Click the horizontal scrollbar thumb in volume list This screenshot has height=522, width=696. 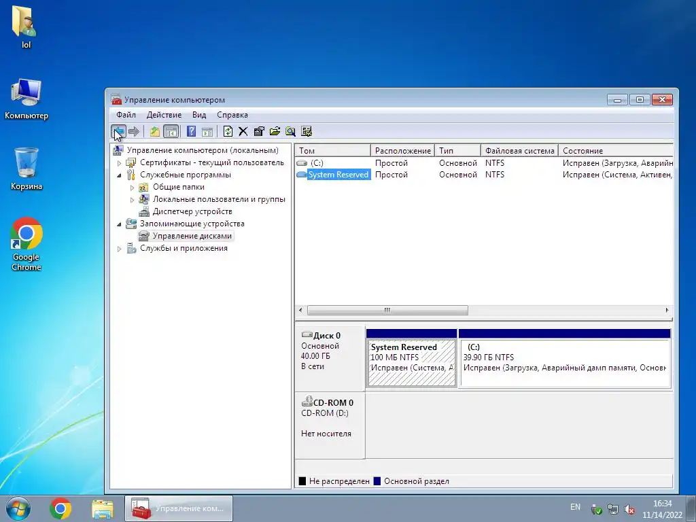(x=387, y=310)
